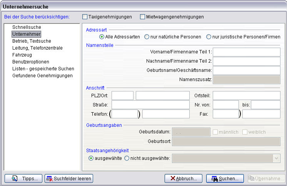The image size is (287, 186).
Task: Click the Vorname/Firmenname Teil 1 field
Action: click(x=247, y=52)
